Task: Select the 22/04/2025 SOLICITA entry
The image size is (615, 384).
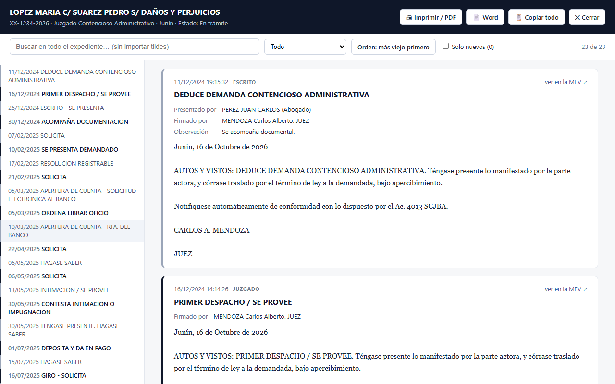Action: click(72, 249)
